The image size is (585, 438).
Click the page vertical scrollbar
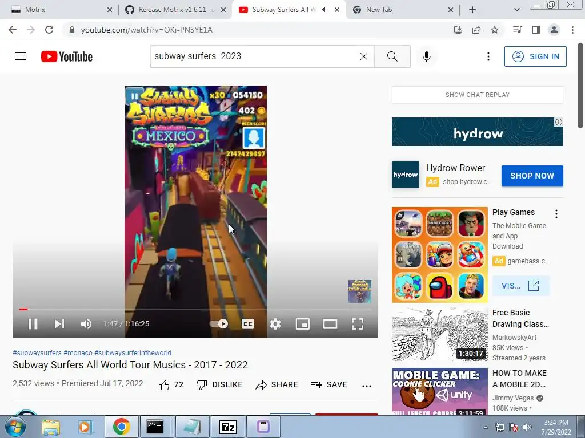tap(580, 86)
